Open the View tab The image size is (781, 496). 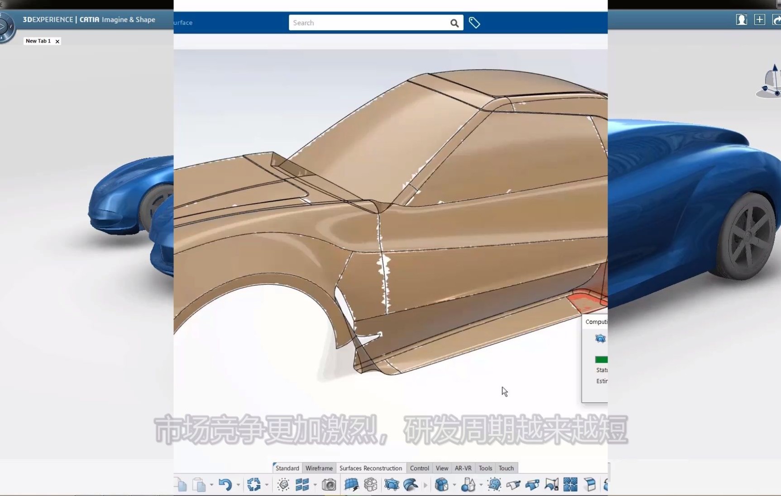[x=442, y=468]
